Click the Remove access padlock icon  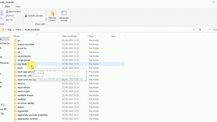tap(53, 13)
